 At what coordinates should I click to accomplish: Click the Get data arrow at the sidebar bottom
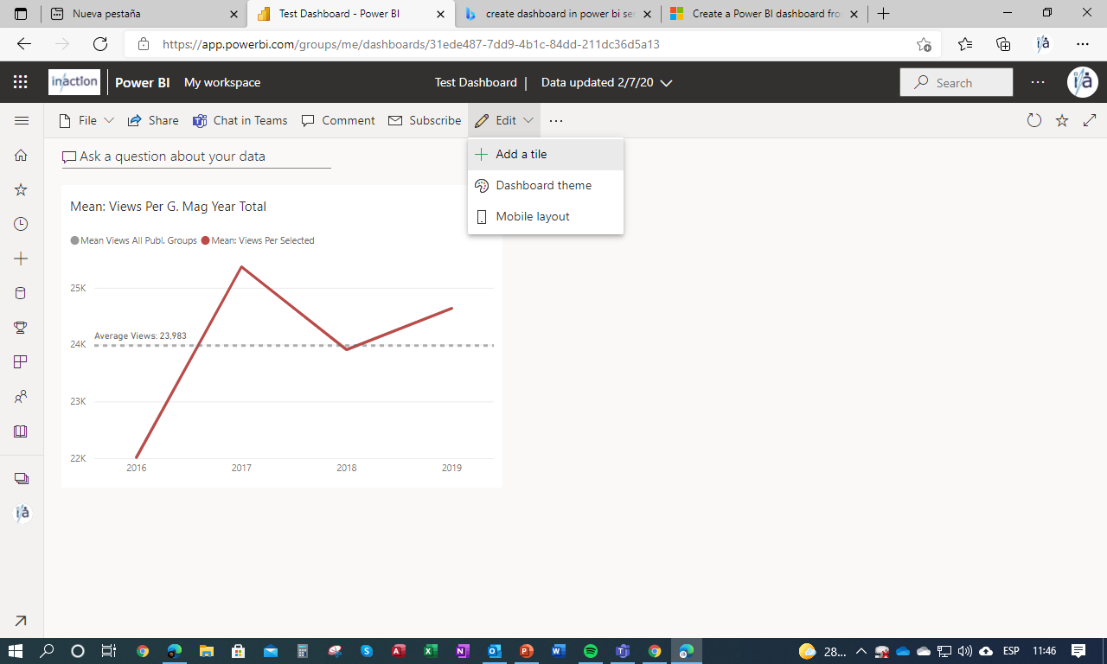(x=22, y=620)
